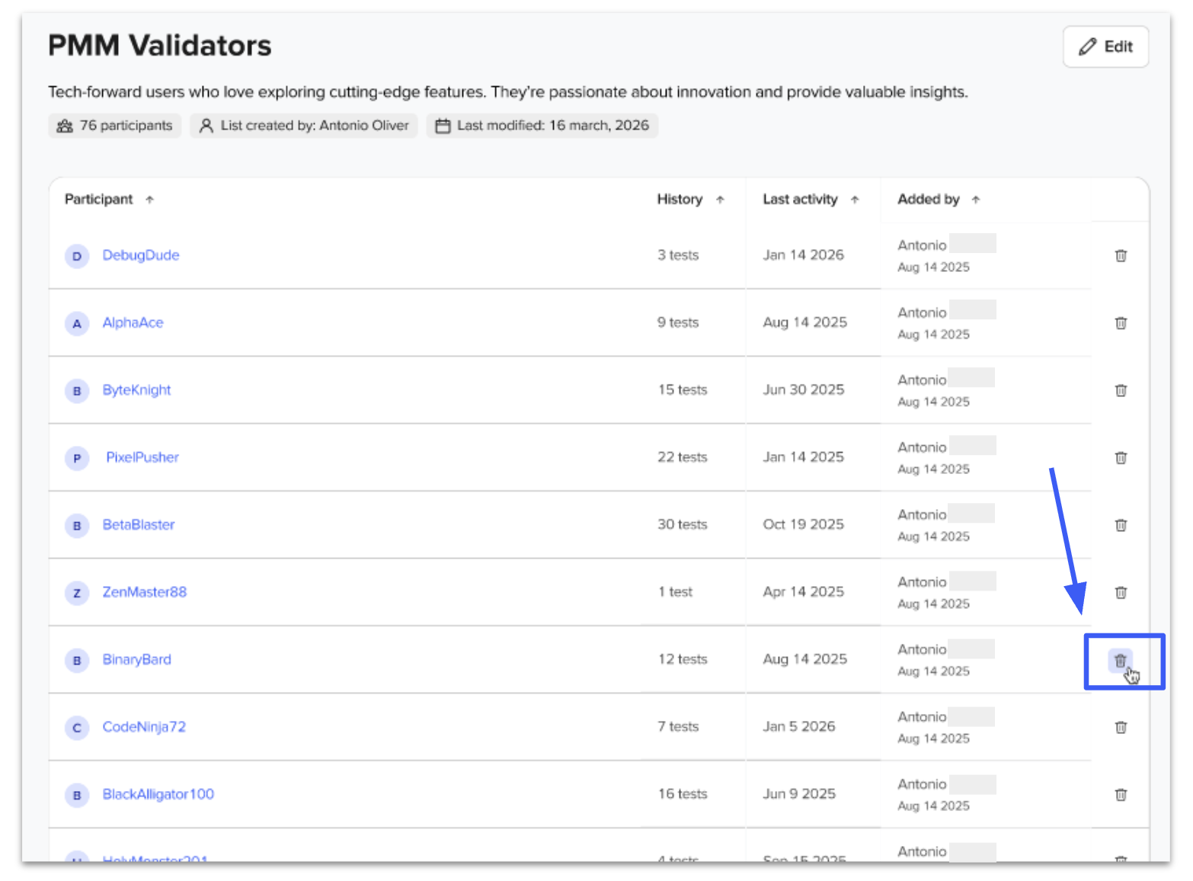Click the '7 tests' history cell

tap(678, 727)
